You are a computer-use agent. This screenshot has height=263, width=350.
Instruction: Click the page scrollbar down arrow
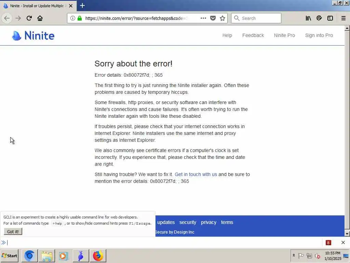point(347,234)
